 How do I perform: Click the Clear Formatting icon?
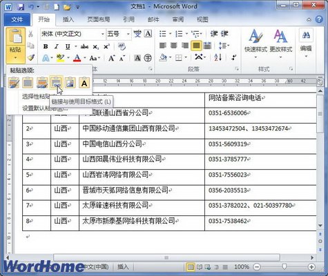[x=122, y=46]
